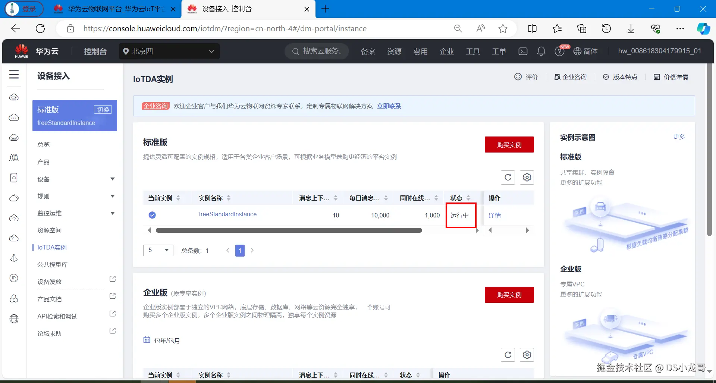Screen dimensions: 716x383
Task: Expand the 监控运维 submenu
Action: tap(113, 213)
